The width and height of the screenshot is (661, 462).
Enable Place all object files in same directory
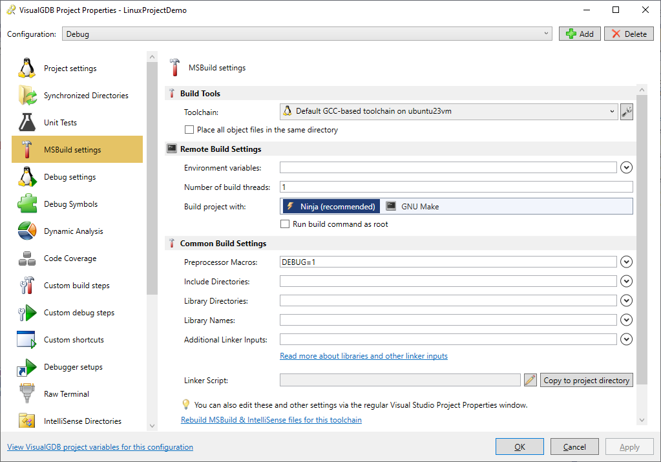189,129
